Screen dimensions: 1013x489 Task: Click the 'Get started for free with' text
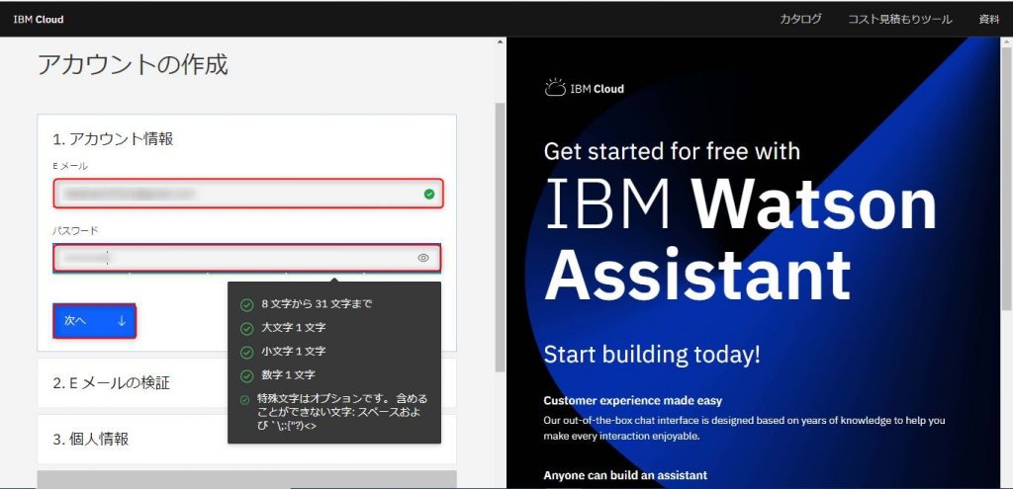[x=672, y=151]
